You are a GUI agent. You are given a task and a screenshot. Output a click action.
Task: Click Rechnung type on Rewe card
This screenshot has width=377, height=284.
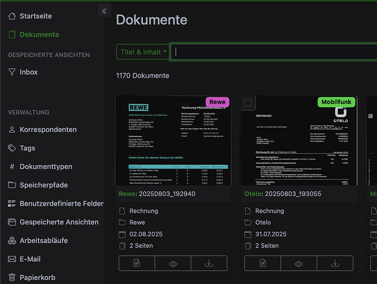(144, 211)
